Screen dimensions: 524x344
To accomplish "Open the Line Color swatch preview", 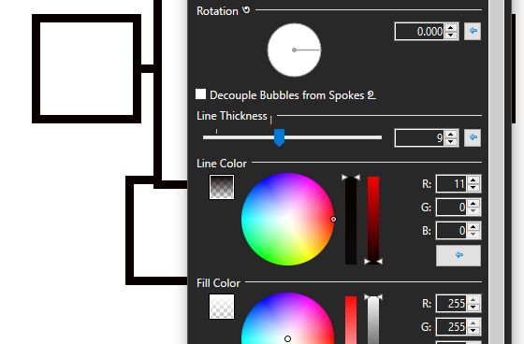I will point(222,187).
